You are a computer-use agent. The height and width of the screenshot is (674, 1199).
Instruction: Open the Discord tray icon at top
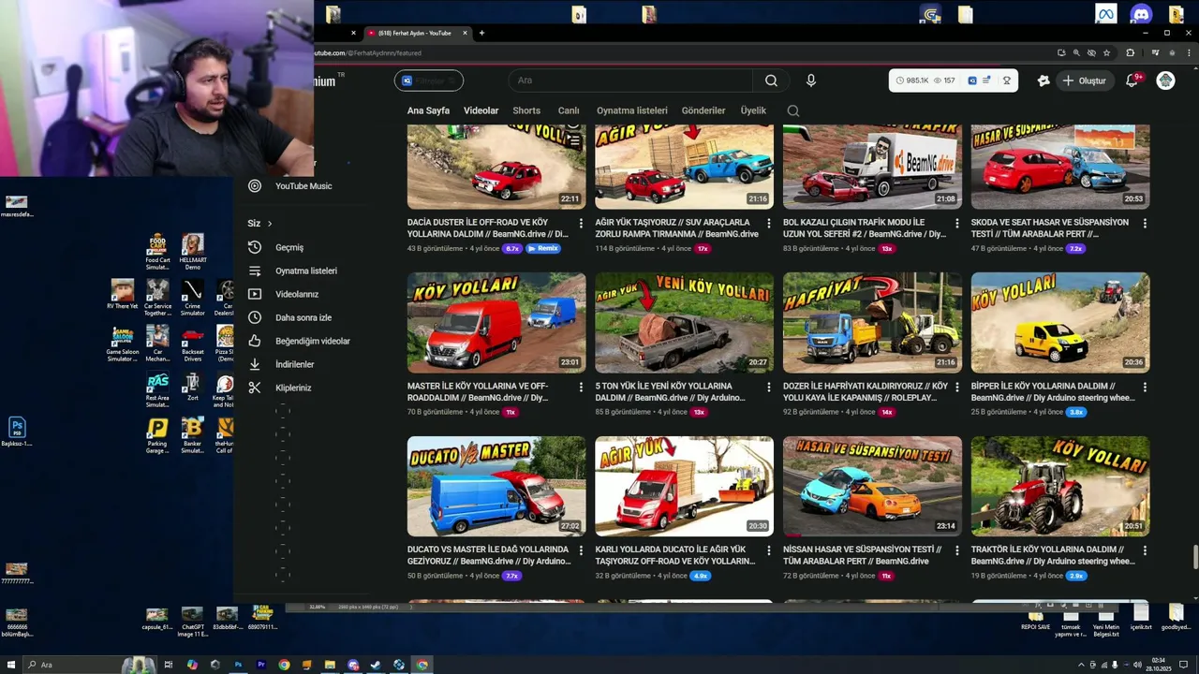click(x=1141, y=14)
